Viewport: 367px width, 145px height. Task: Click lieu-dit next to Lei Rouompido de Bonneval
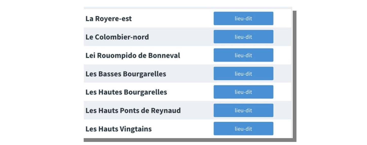click(x=243, y=55)
